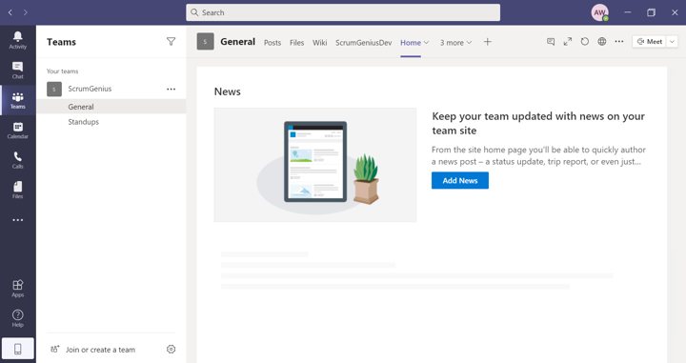Add a new tab with plus icon

(488, 42)
